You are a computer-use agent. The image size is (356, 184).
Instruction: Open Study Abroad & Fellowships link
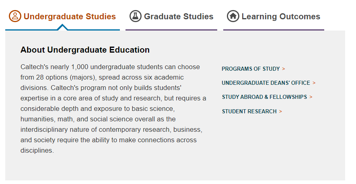[x=264, y=97]
